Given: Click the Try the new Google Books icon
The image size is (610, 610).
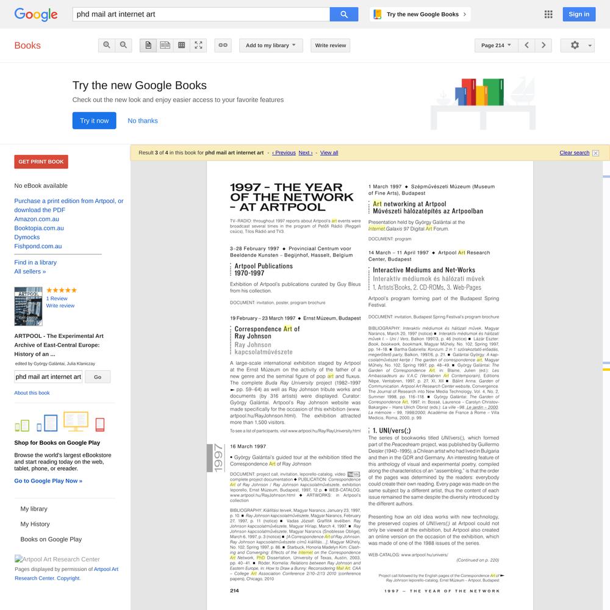Looking at the screenshot, I should click(378, 15).
